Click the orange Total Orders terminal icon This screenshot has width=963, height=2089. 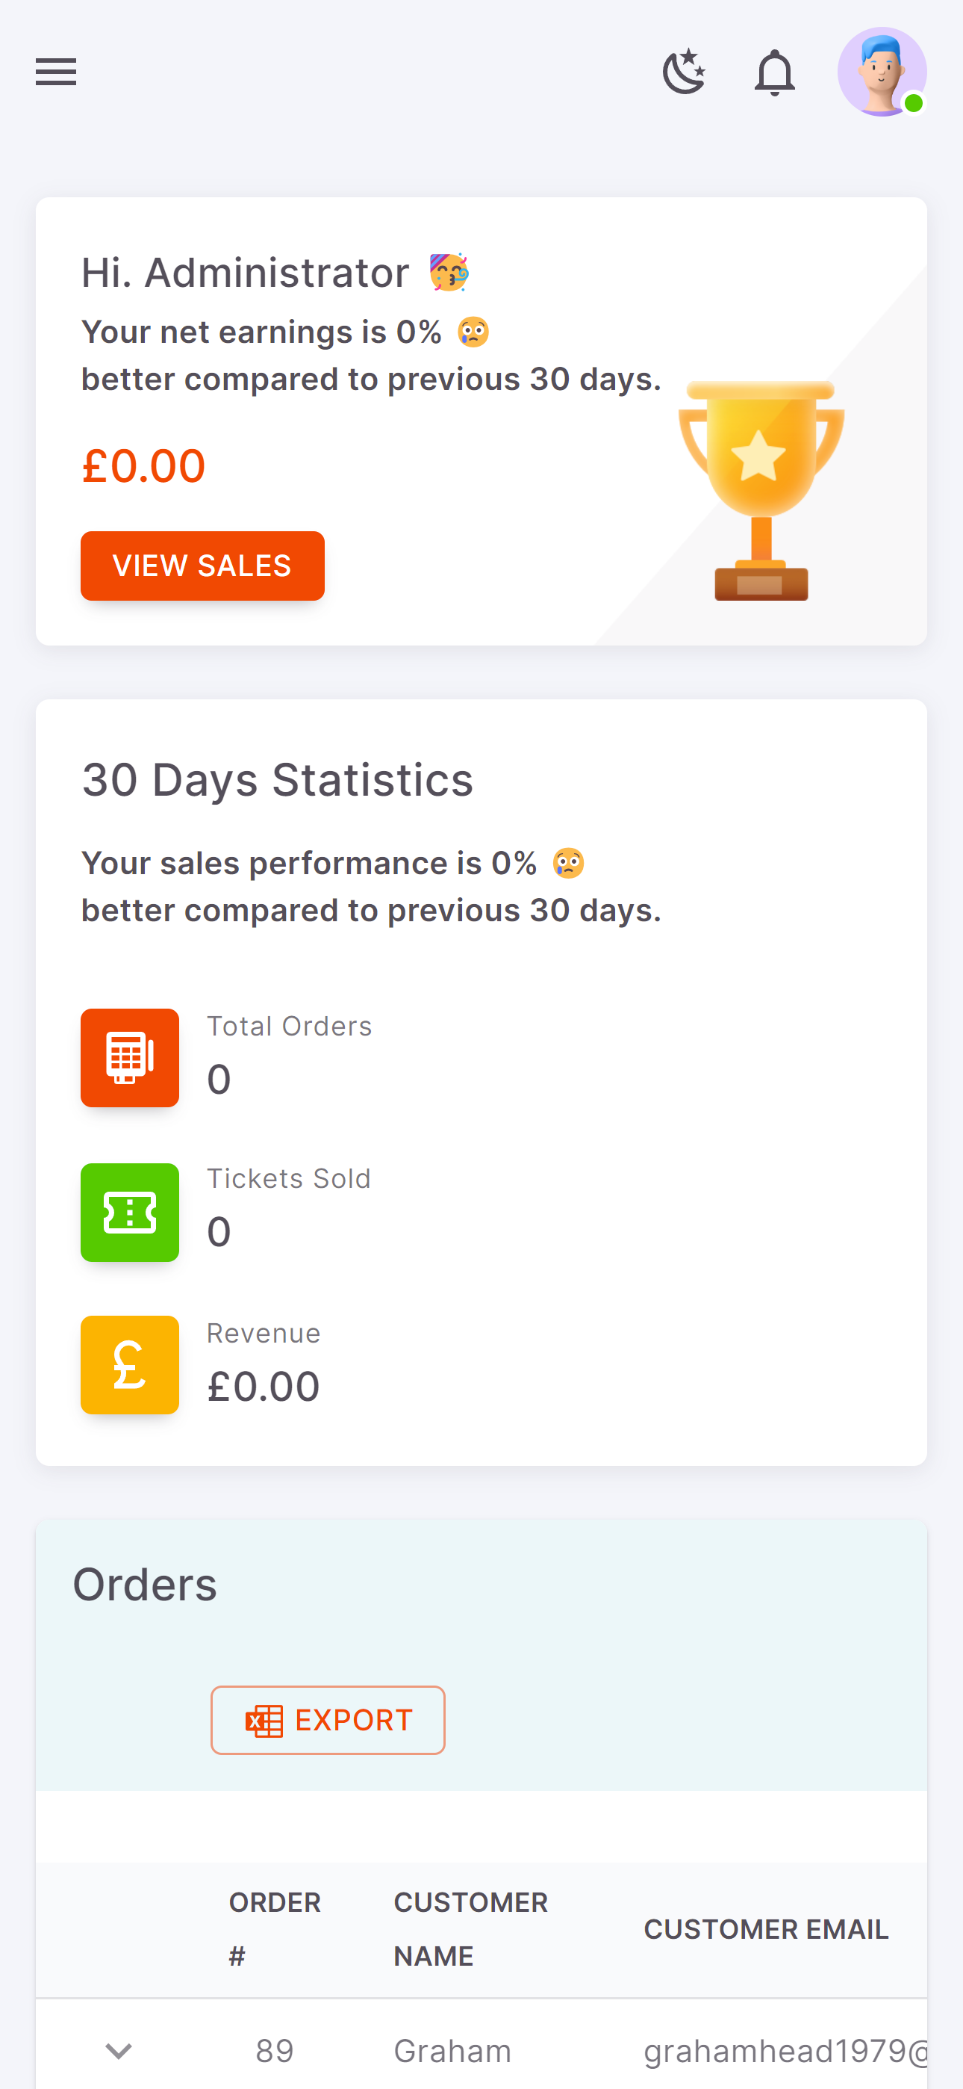(130, 1057)
